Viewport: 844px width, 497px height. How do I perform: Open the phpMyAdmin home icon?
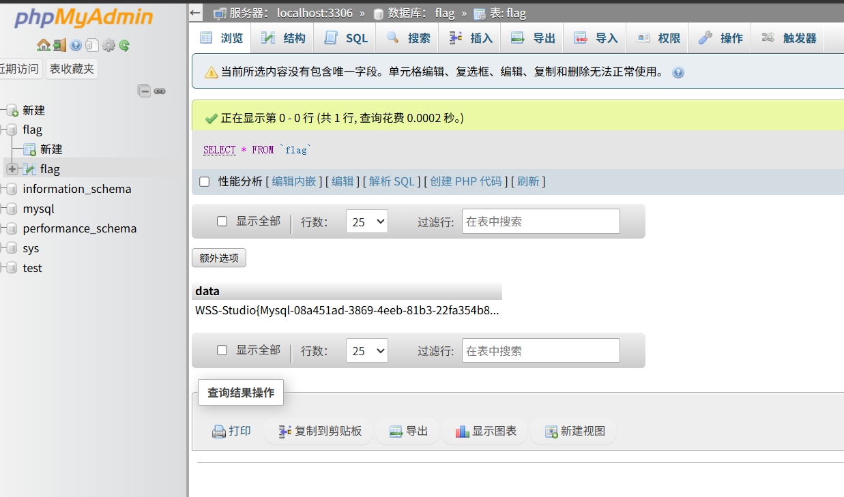click(x=43, y=46)
